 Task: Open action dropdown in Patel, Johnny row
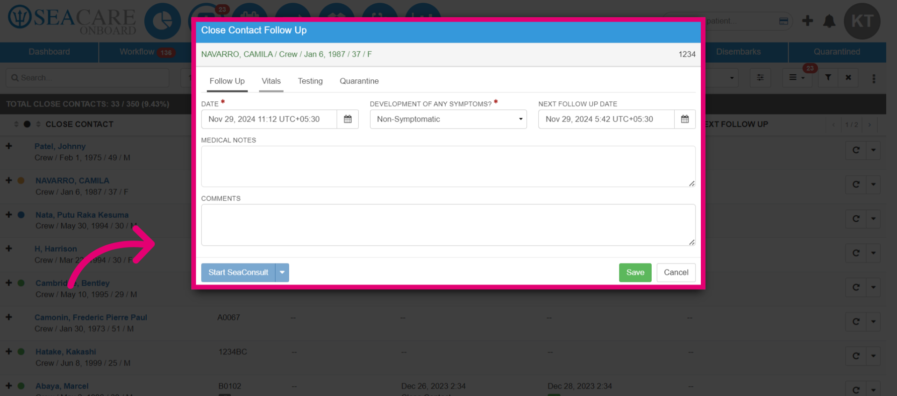tap(873, 150)
